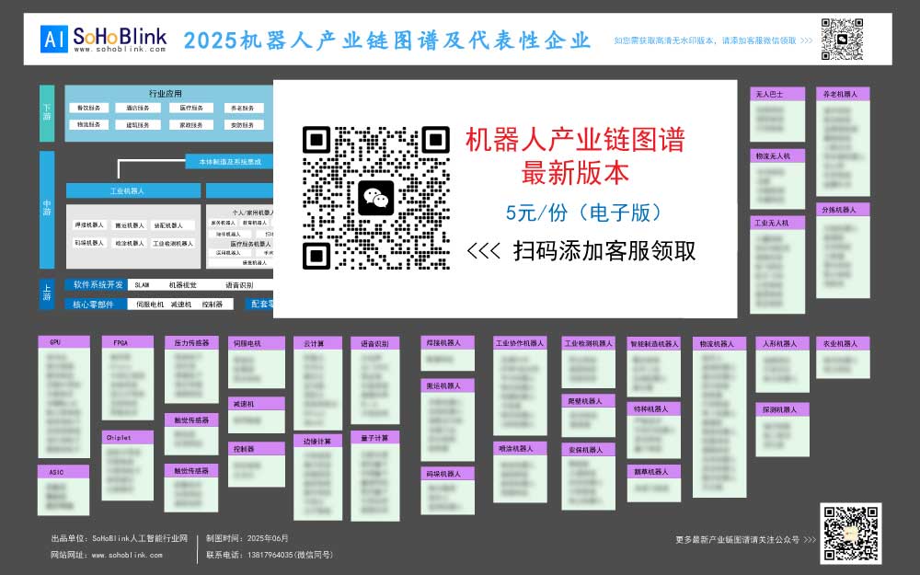Click the phone number 13817964035 in footer
Viewport: 920px width, 575px height.
point(270,555)
